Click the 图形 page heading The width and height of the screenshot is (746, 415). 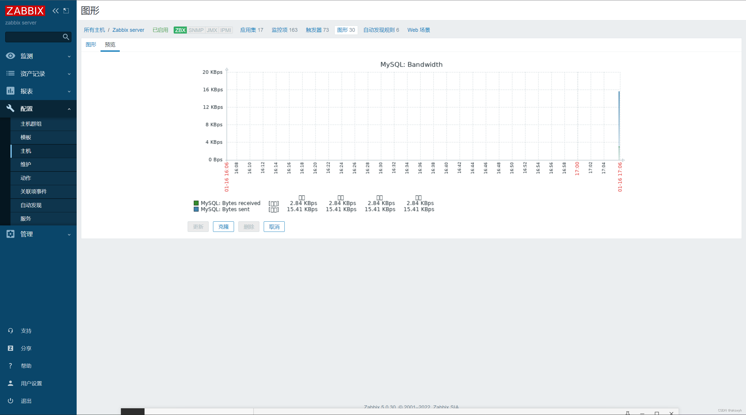tap(90, 10)
